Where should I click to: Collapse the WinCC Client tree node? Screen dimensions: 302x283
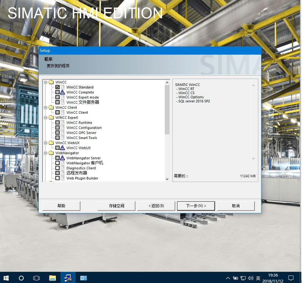(46, 108)
